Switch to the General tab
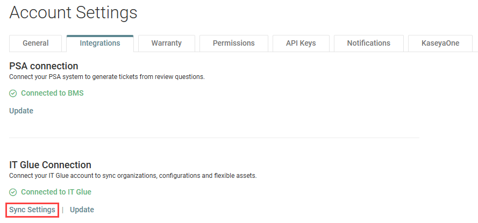The image size is (478, 223). 35,44
